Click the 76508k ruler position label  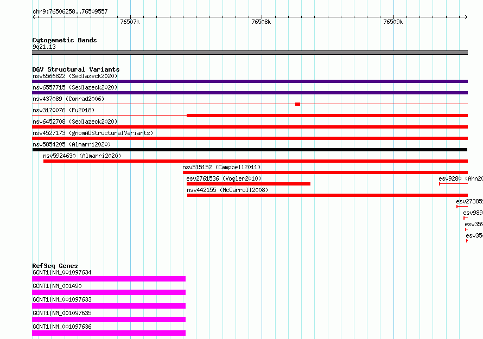point(261,22)
